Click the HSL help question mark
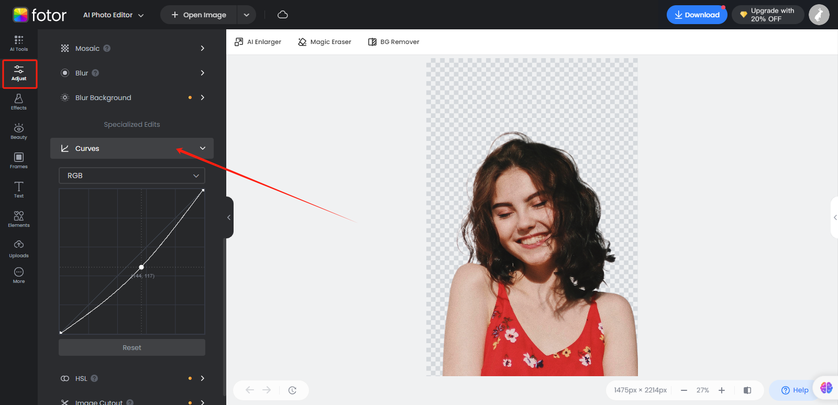The height and width of the screenshot is (405, 838). click(x=94, y=378)
